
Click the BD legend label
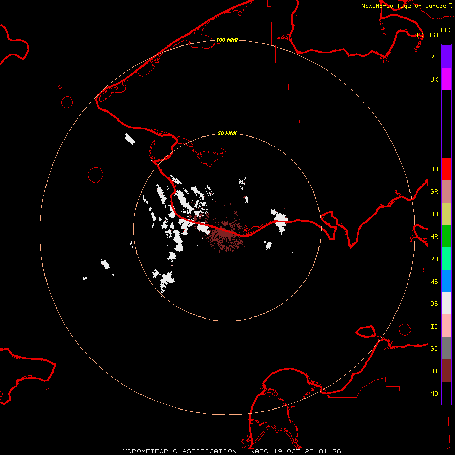tap(434, 214)
